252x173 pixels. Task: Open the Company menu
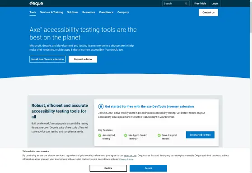pos(123,12)
